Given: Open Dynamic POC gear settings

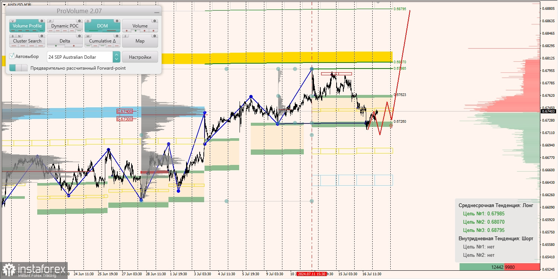Looking at the screenshot, I should pos(79,21).
